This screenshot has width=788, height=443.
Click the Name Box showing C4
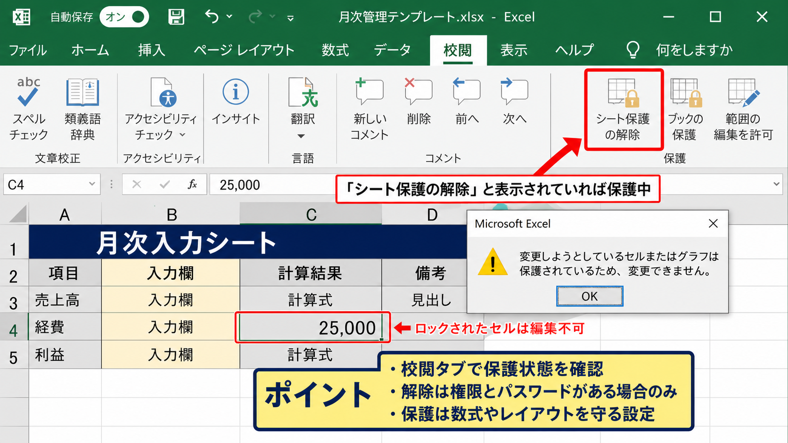(52, 184)
